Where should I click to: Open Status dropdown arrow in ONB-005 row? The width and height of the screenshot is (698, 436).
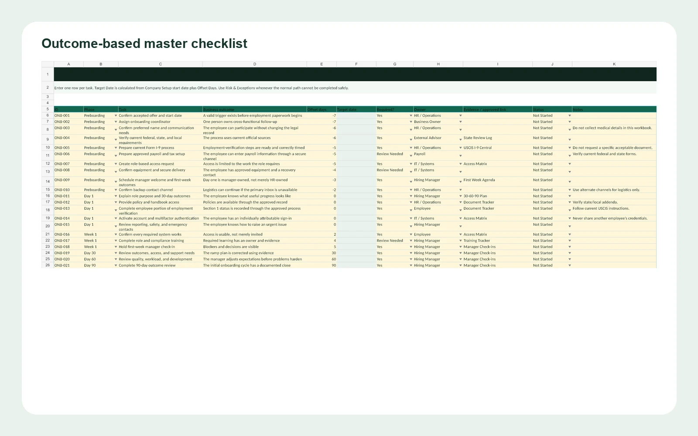[569, 148]
